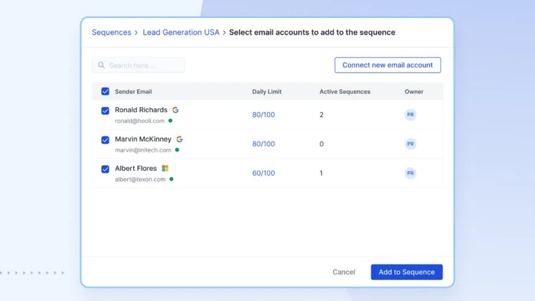Click Connect new email account button
The width and height of the screenshot is (535, 301).
coord(388,65)
